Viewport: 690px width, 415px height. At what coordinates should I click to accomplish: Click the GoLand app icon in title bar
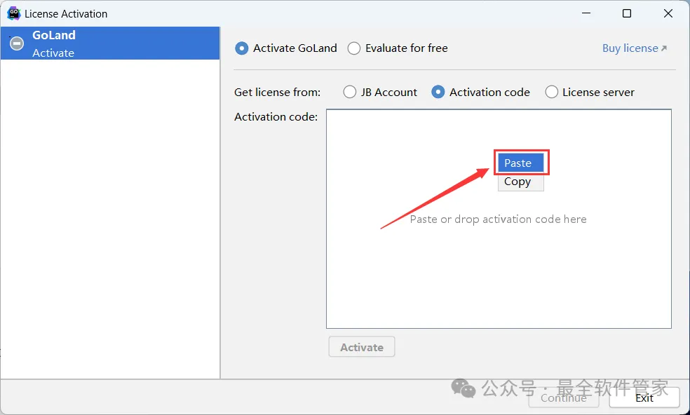pos(13,13)
